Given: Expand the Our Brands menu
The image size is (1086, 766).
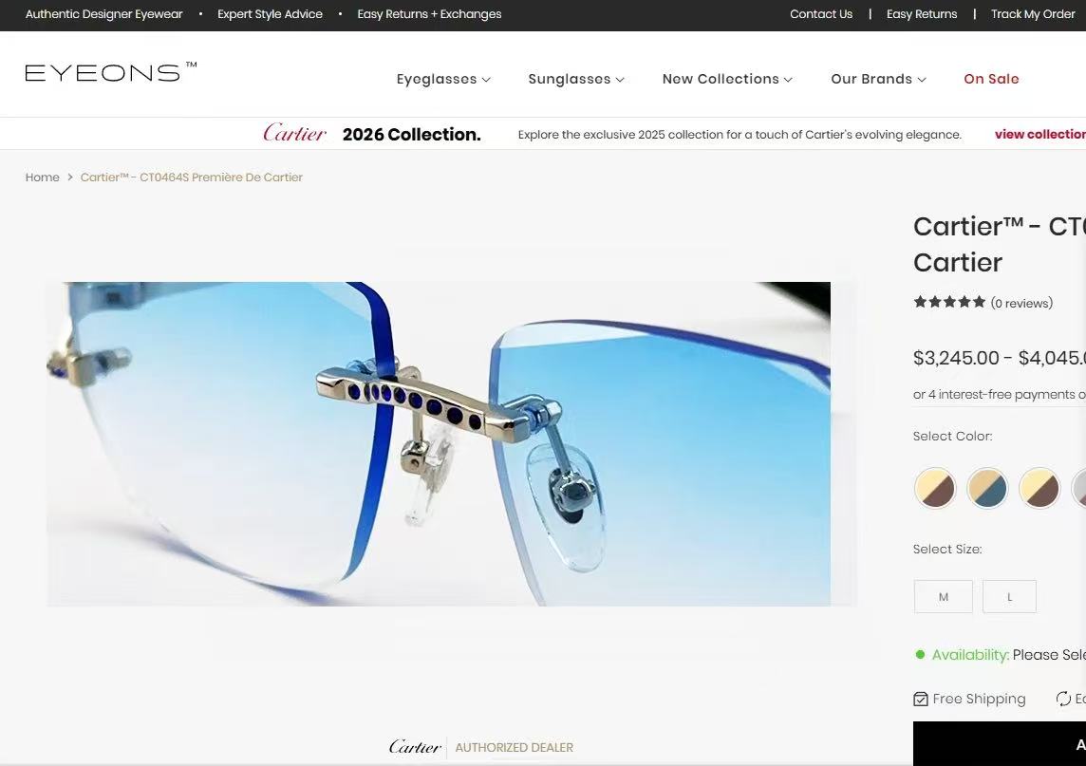Looking at the screenshot, I should coord(878,79).
